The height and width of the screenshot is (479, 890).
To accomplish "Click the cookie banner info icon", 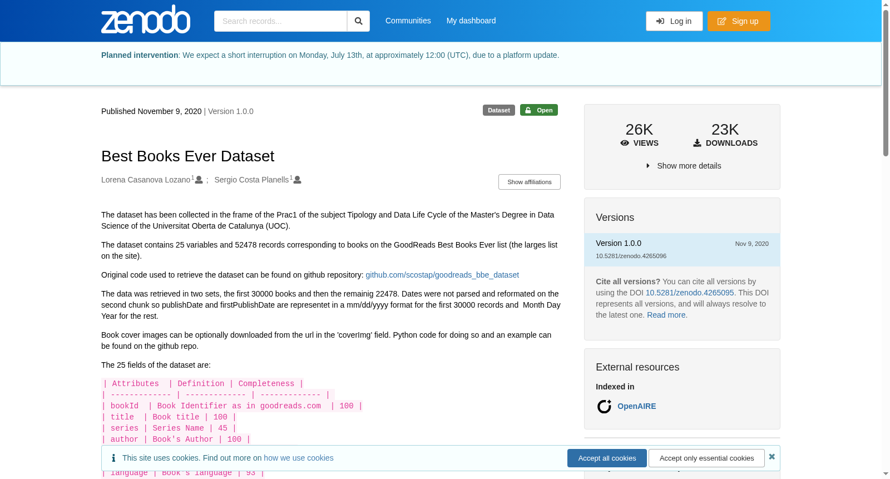I will tap(113, 458).
